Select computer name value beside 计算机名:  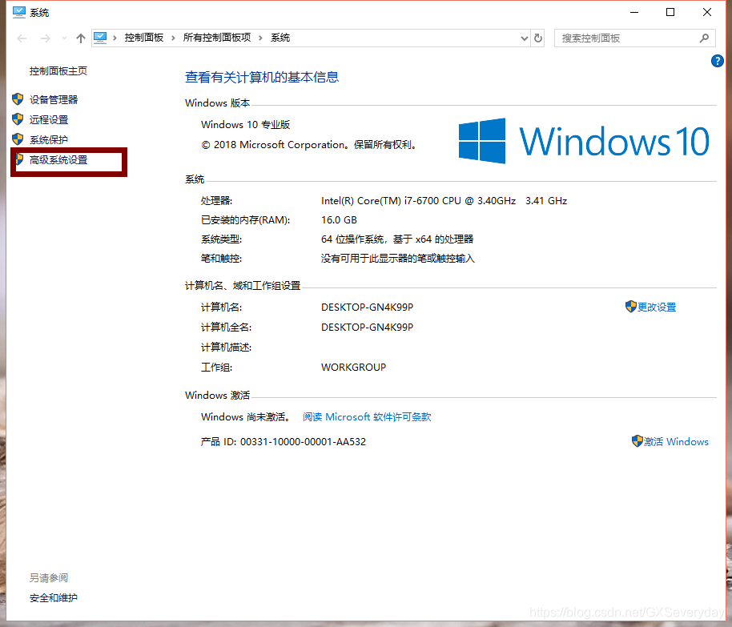pyautogui.click(x=367, y=307)
